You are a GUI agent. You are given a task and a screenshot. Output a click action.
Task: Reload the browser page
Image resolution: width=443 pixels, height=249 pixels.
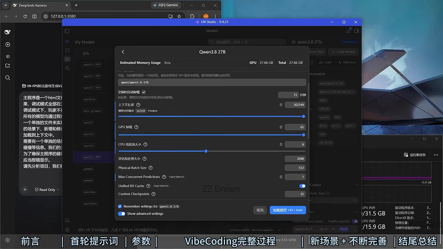pyautogui.click(x=25, y=16)
